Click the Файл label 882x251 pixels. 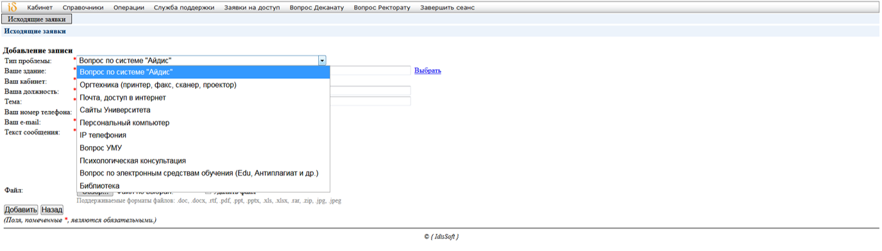13,190
